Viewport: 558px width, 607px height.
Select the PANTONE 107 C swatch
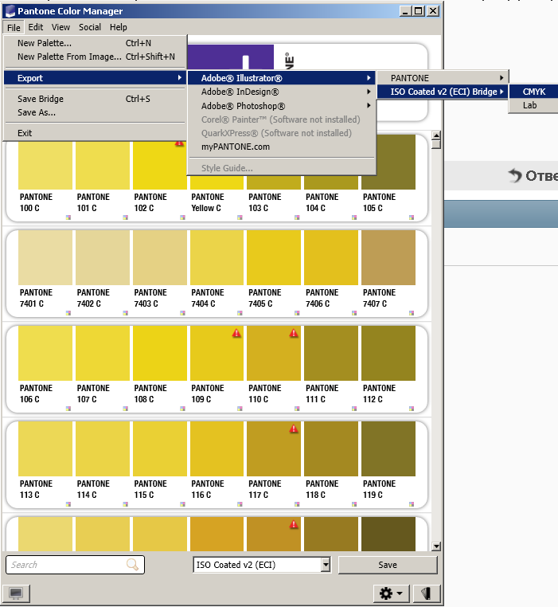click(103, 353)
